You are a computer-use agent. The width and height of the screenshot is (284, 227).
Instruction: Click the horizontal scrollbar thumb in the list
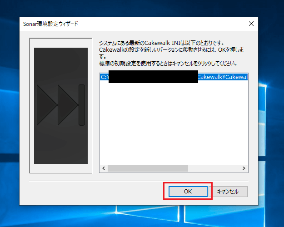(x=148, y=168)
